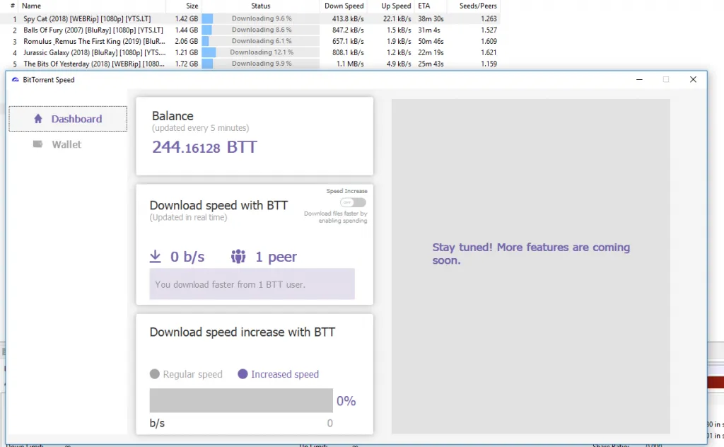Click the Downloading 9.9 % status cell
This screenshot has height=447, width=724.
click(x=260, y=64)
